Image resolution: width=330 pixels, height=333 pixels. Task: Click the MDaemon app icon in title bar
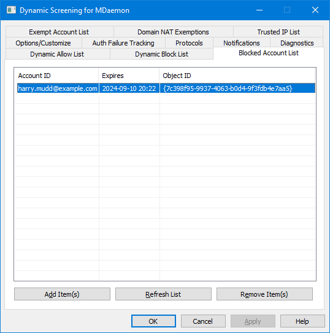[11, 10]
